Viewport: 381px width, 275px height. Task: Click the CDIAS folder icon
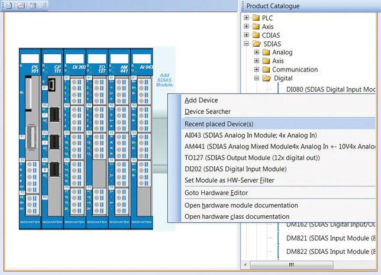256,35
